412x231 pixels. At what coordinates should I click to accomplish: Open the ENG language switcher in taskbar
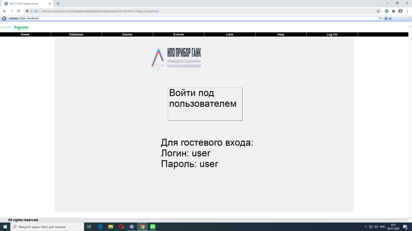click(382, 227)
